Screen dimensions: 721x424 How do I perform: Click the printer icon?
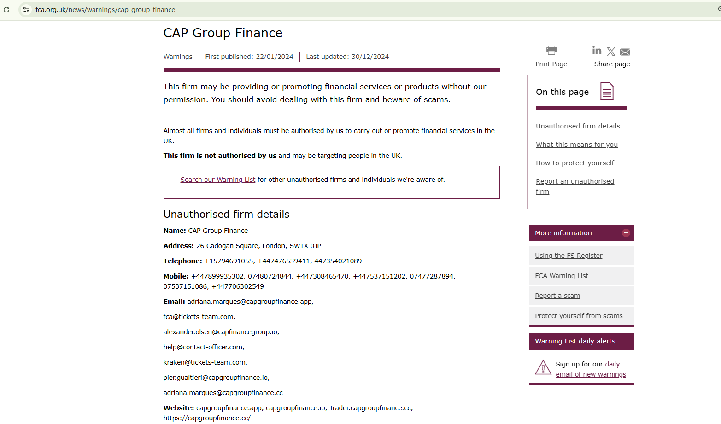pos(551,50)
